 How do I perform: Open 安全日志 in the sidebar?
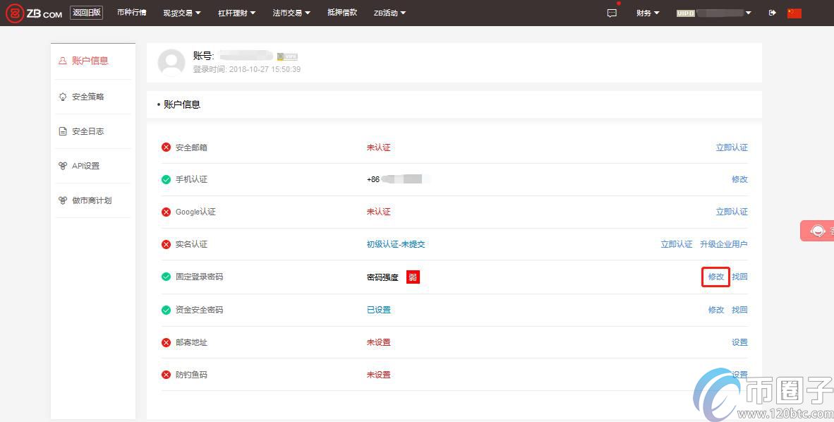(x=87, y=131)
